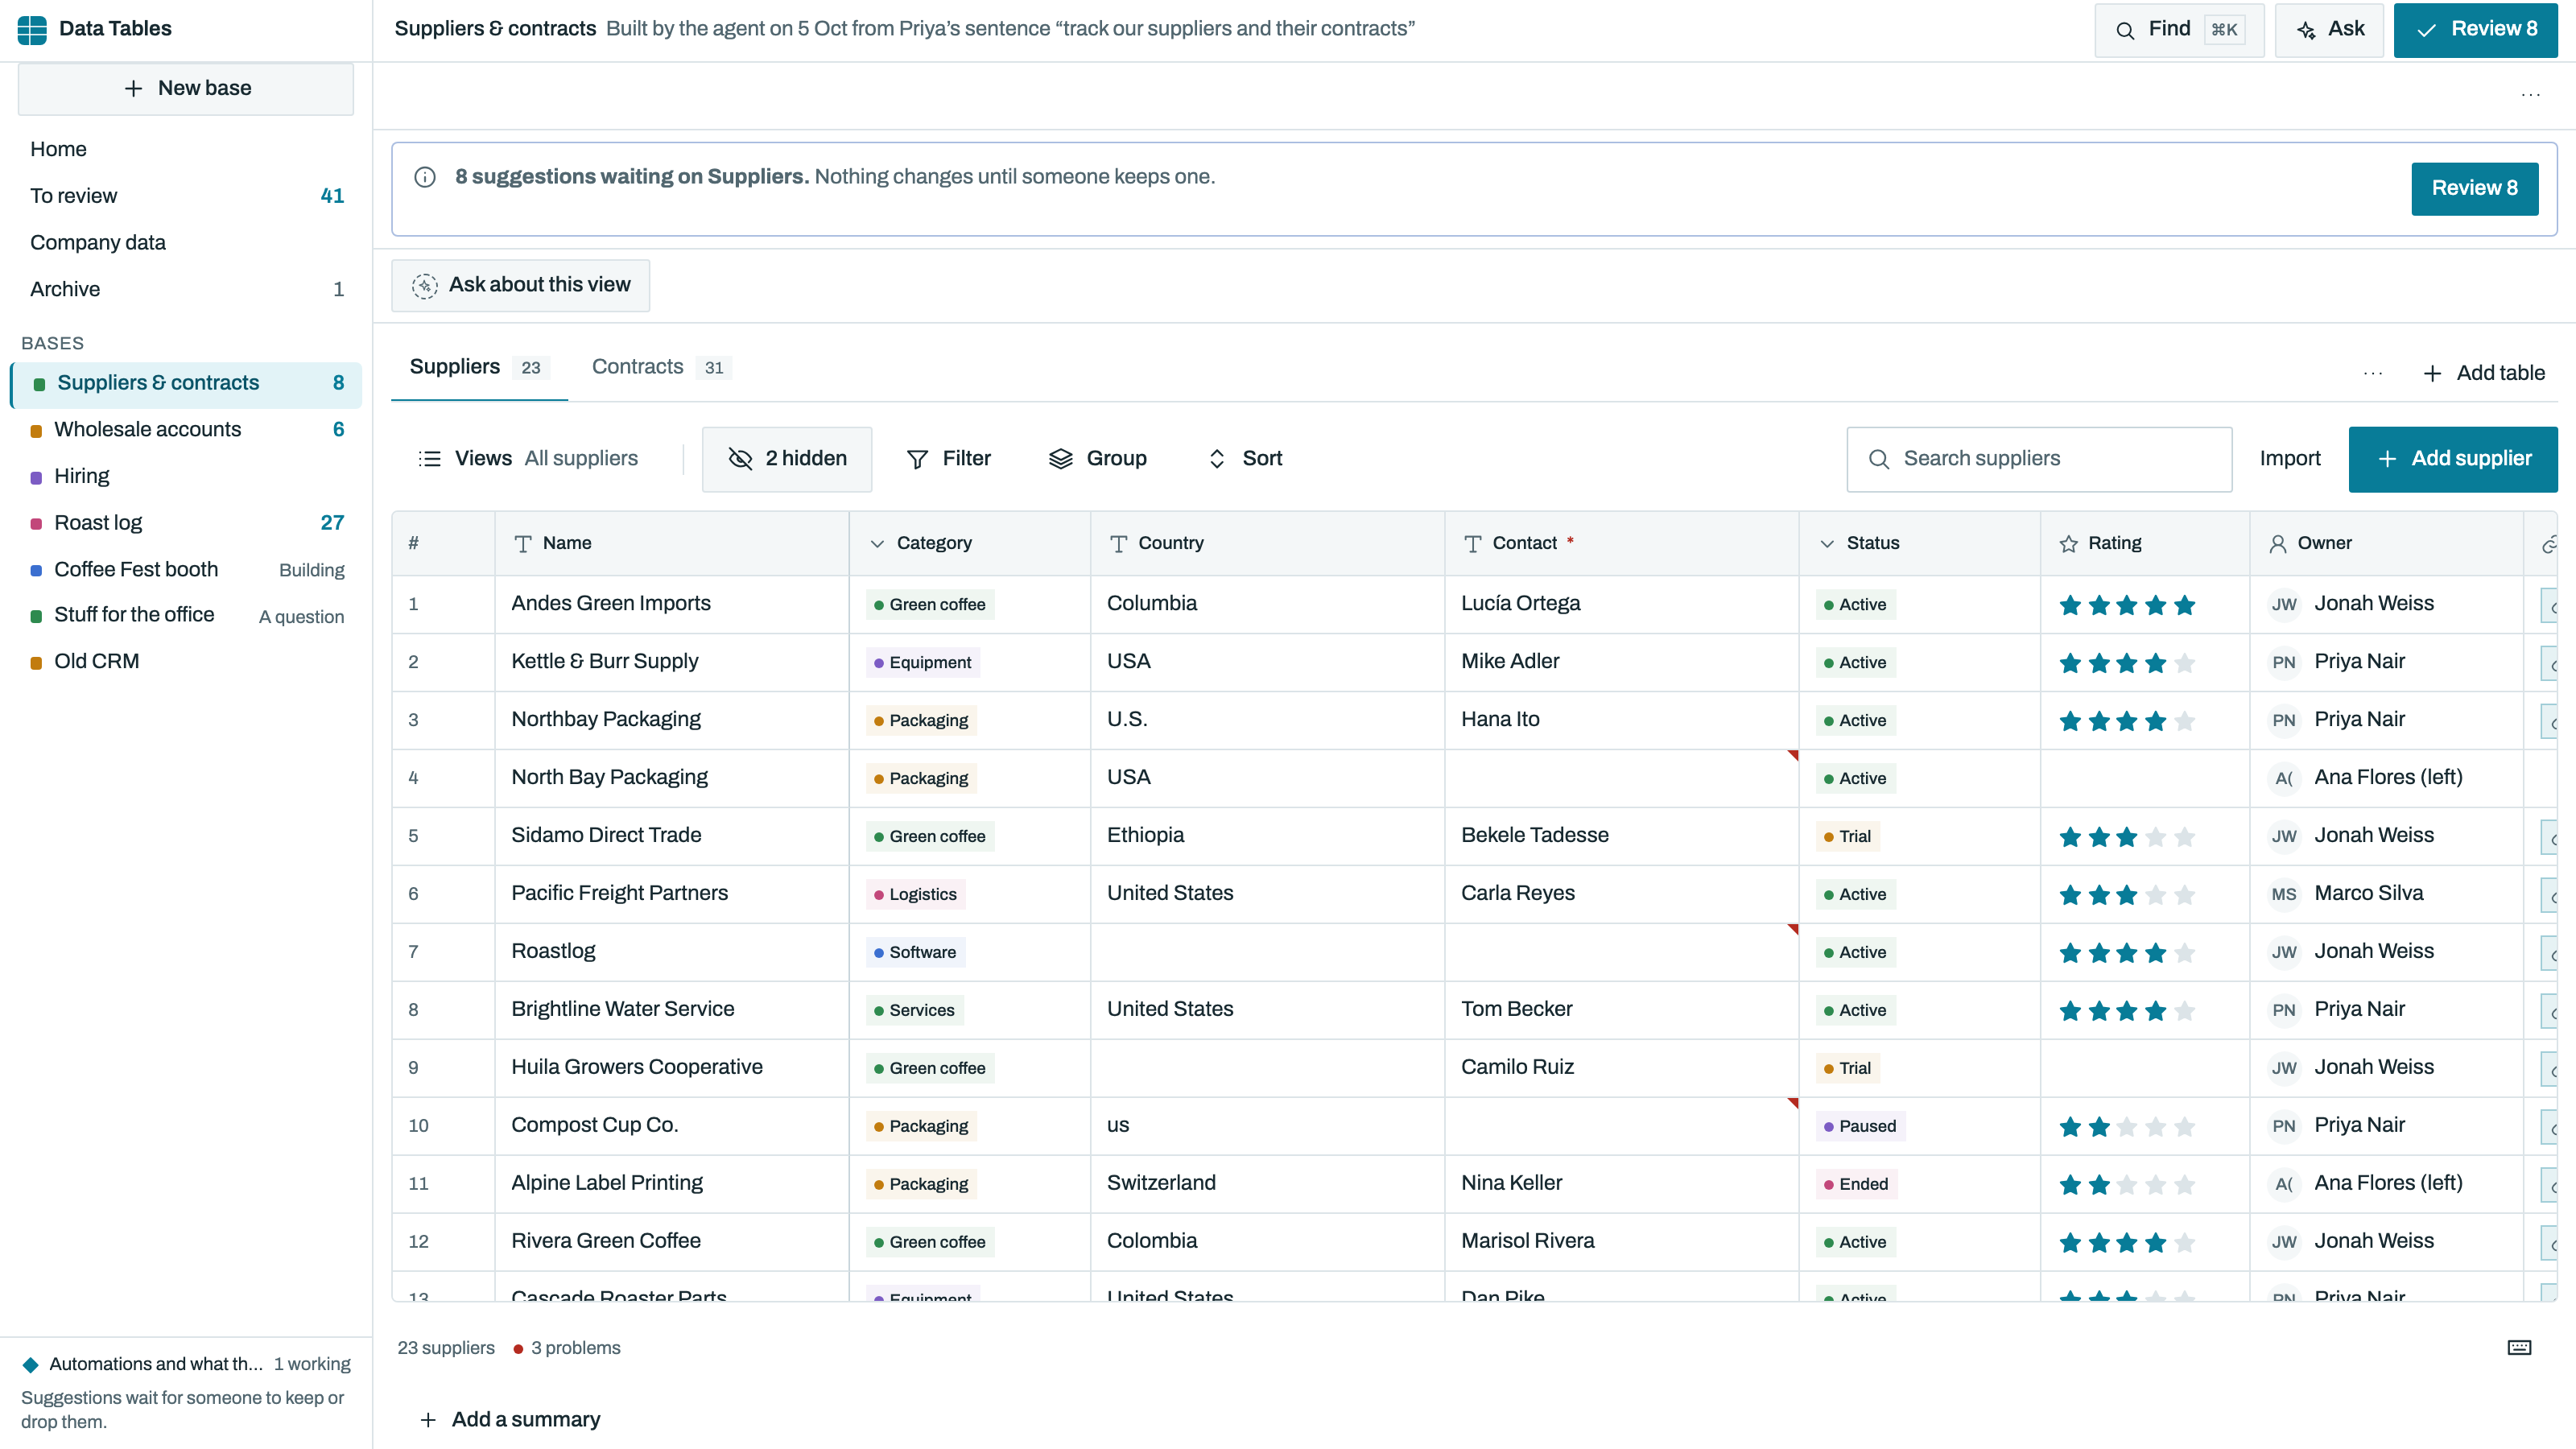Open the Sort options dropdown
The width and height of the screenshot is (2576, 1449).
coord(1245,458)
